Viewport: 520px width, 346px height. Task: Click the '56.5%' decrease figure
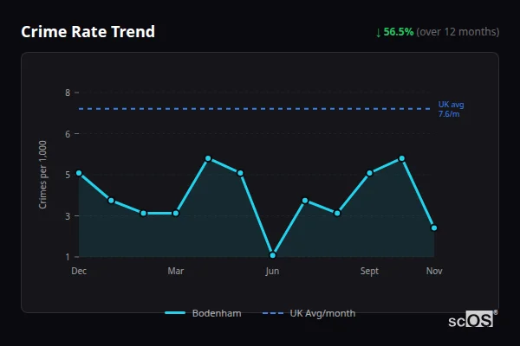pos(399,32)
